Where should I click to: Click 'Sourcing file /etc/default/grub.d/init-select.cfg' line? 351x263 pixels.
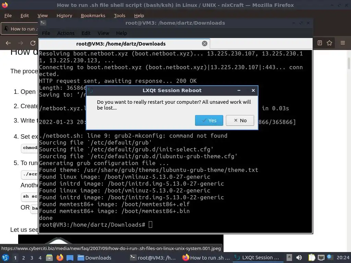[126, 149]
